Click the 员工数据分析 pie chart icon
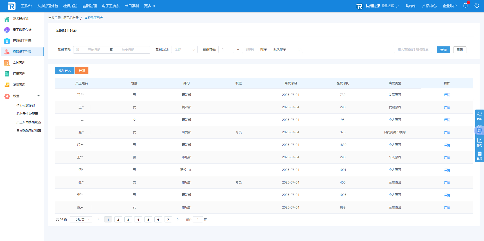Screen dimensions: 484x241 (x=7, y=30)
